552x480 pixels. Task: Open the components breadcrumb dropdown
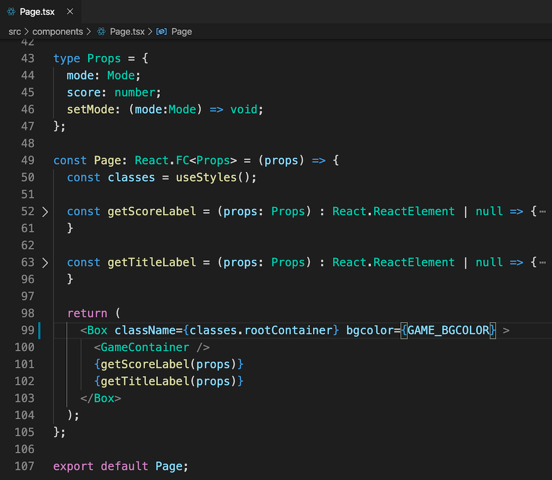click(x=59, y=31)
